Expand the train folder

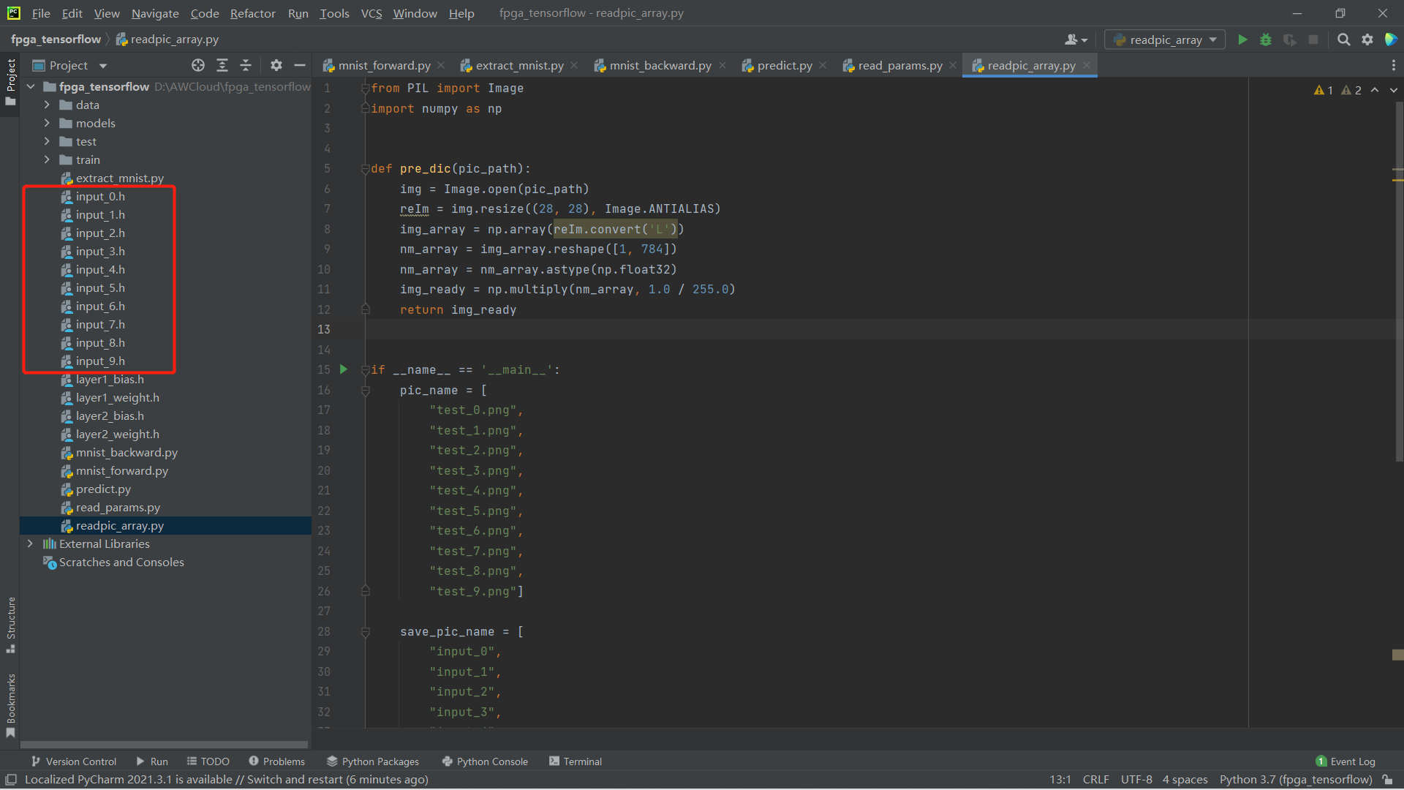(47, 159)
